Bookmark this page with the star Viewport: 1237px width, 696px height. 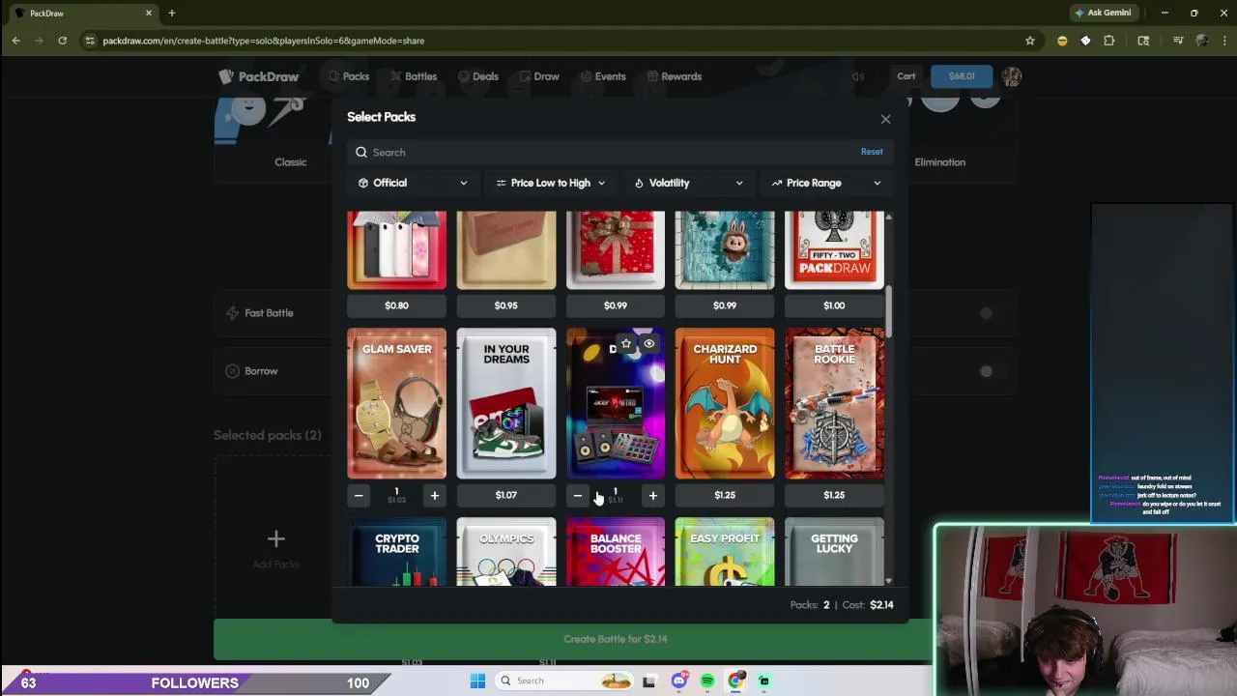click(x=1030, y=41)
